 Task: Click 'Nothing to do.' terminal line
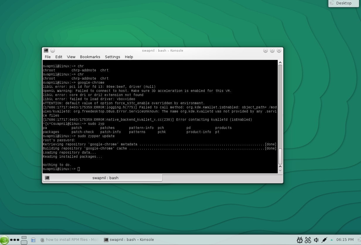(x=57, y=165)
